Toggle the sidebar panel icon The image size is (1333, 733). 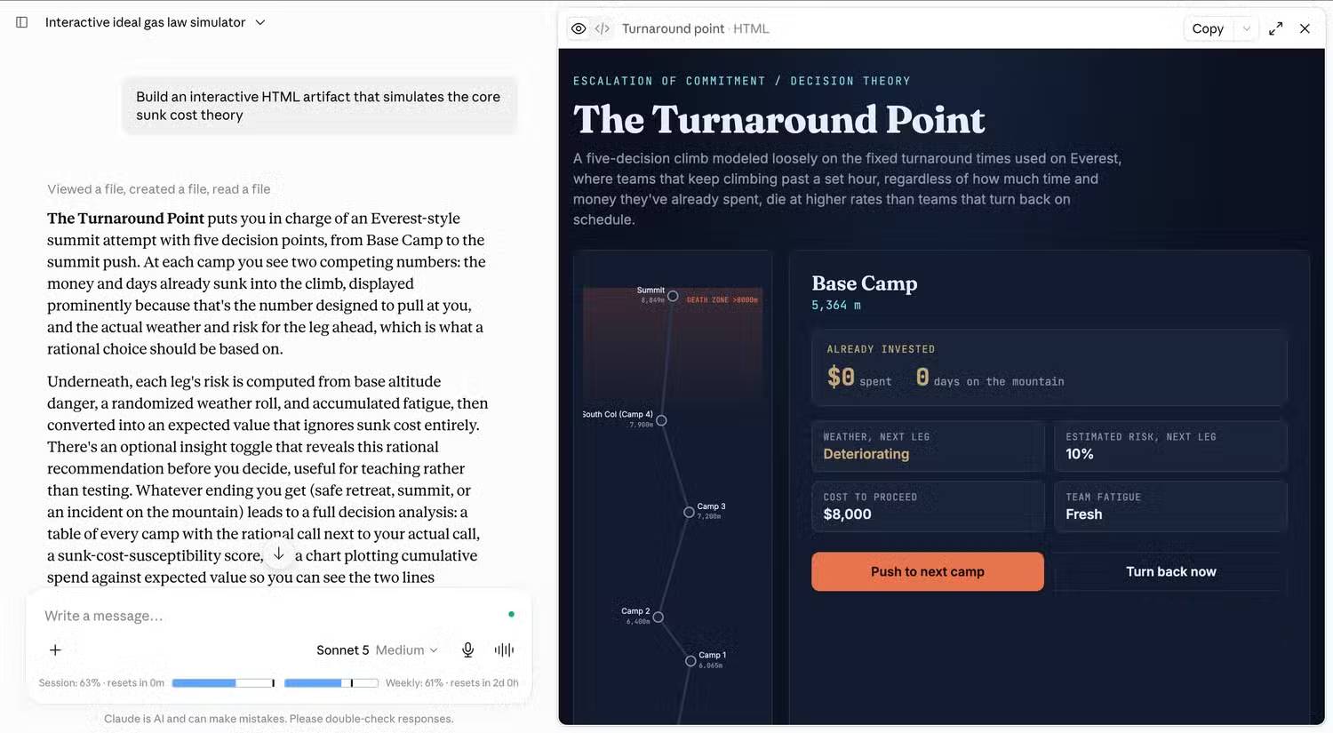(x=22, y=22)
